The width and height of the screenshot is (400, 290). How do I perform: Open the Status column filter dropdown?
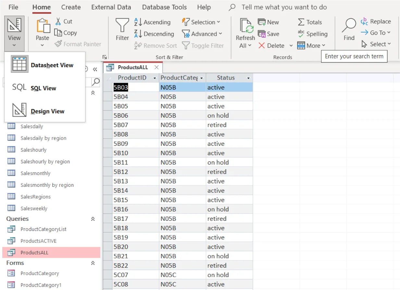(249, 78)
